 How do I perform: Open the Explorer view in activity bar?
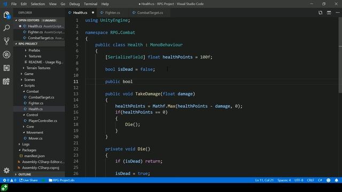(6, 15)
